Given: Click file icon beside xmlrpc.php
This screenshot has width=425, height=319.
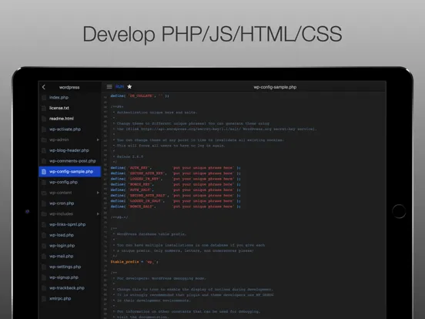Looking at the screenshot, I should coord(44,298).
